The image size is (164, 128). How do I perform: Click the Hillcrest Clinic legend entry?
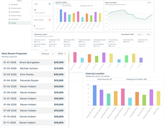pos(143,41)
